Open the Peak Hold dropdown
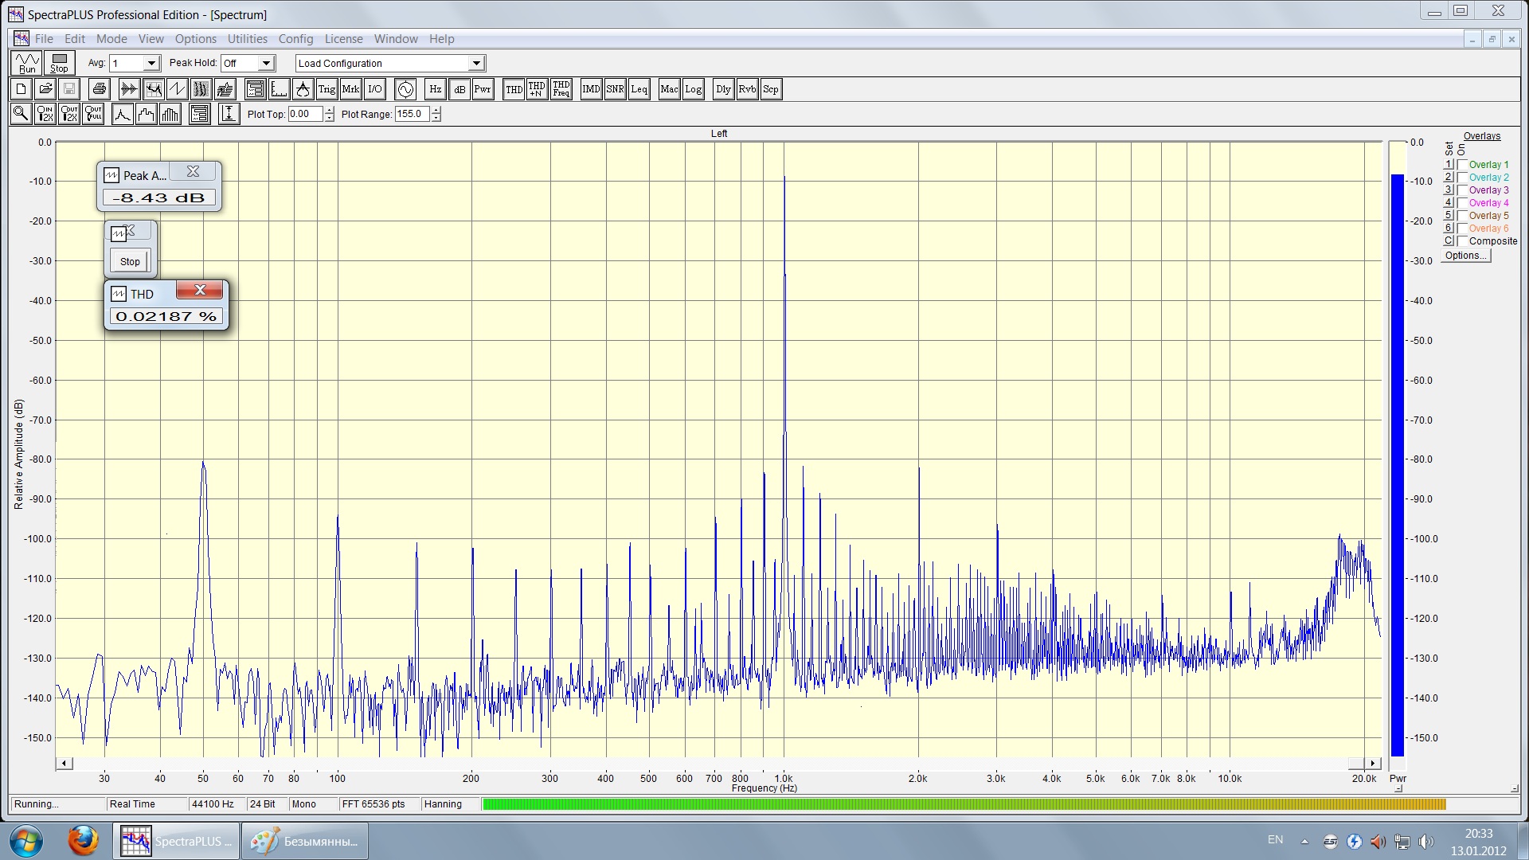 click(x=266, y=63)
